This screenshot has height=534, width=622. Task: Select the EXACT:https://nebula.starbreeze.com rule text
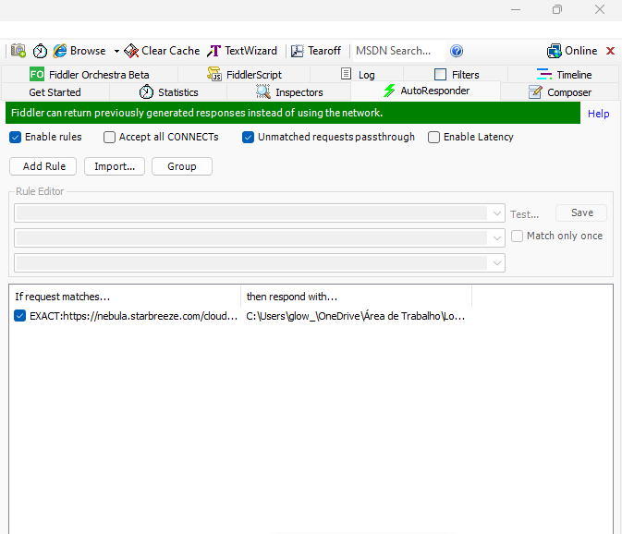point(134,316)
